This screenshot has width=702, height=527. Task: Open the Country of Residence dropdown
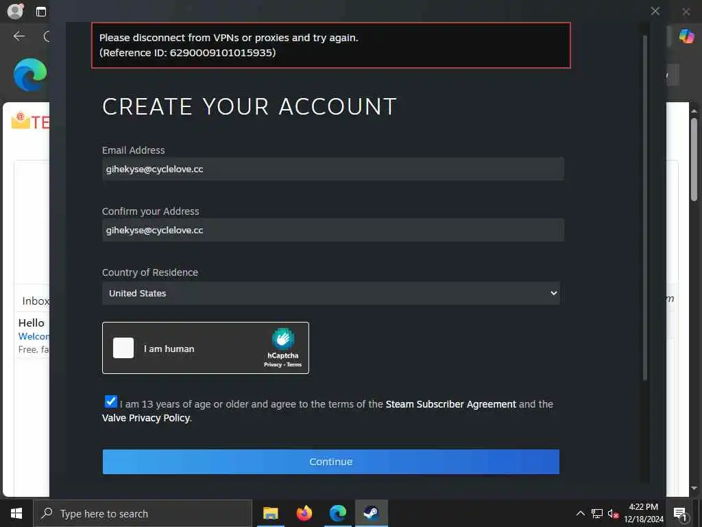click(x=331, y=293)
